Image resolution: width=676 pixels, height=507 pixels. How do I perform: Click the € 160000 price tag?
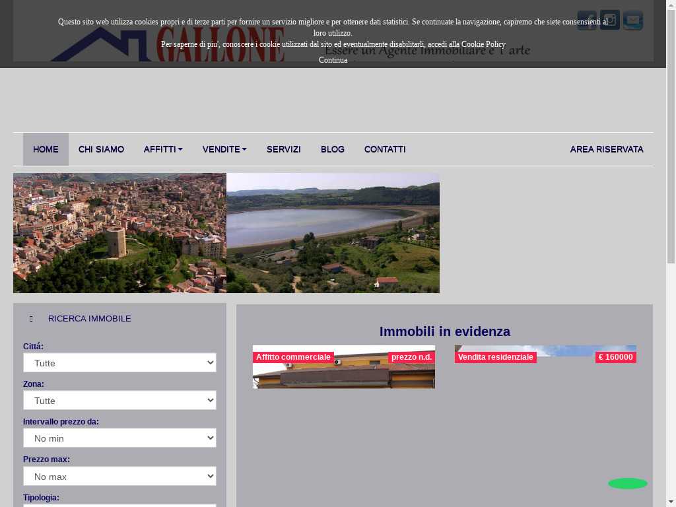616,357
